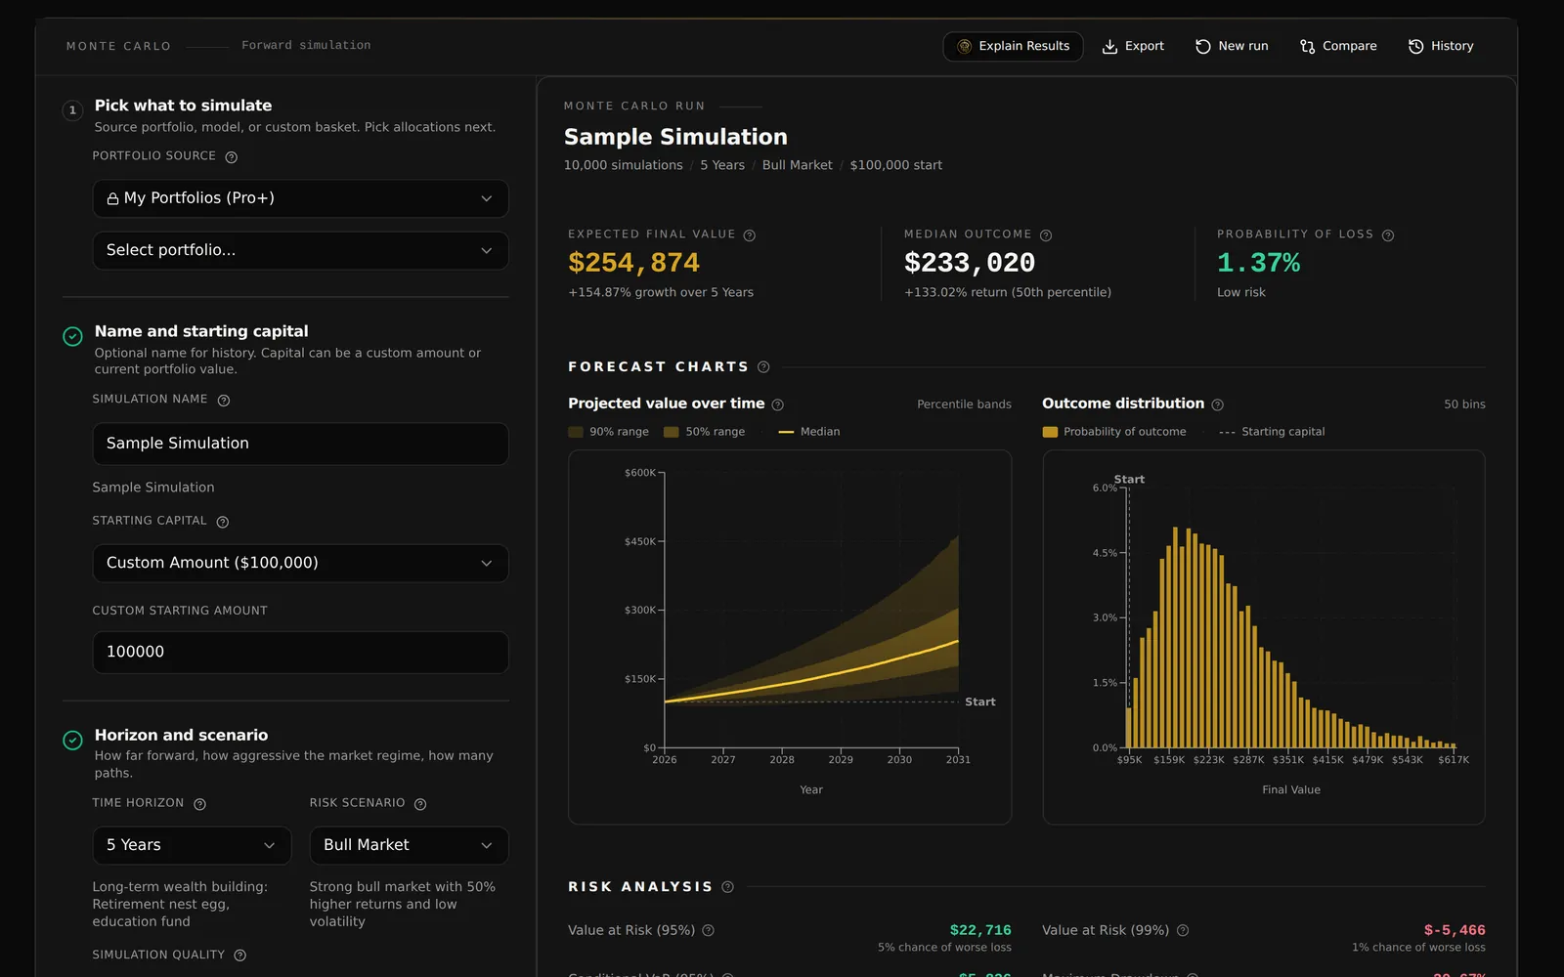Screen dimensions: 1564x977
Task: Click help icon beside Forecast Charts heading
Action: tap(764, 367)
